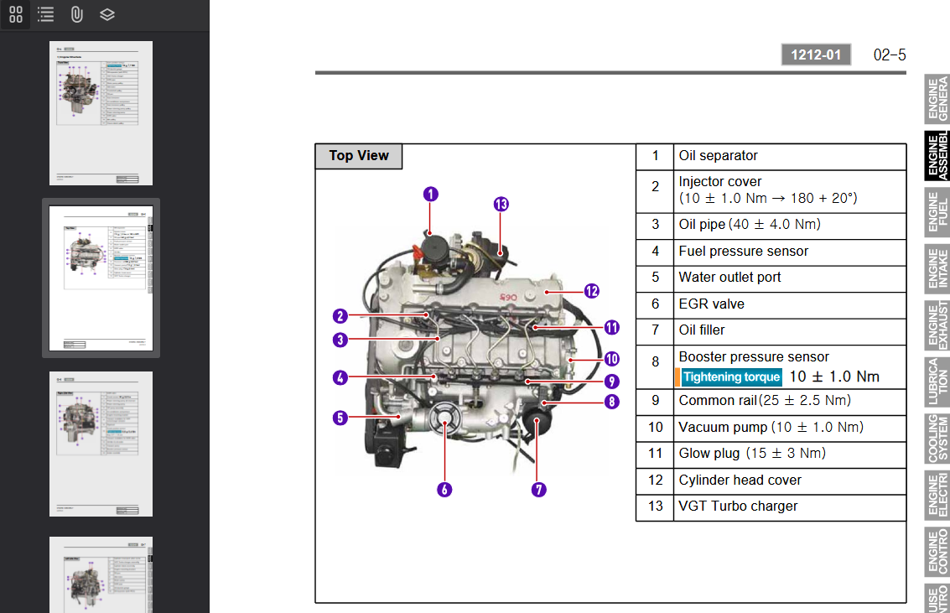
Task: Click the ENGINE CONTROL side tab
Action: click(937, 552)
